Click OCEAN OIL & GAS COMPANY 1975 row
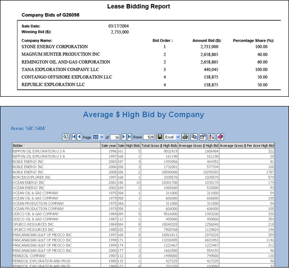 [x=144, y=193]
